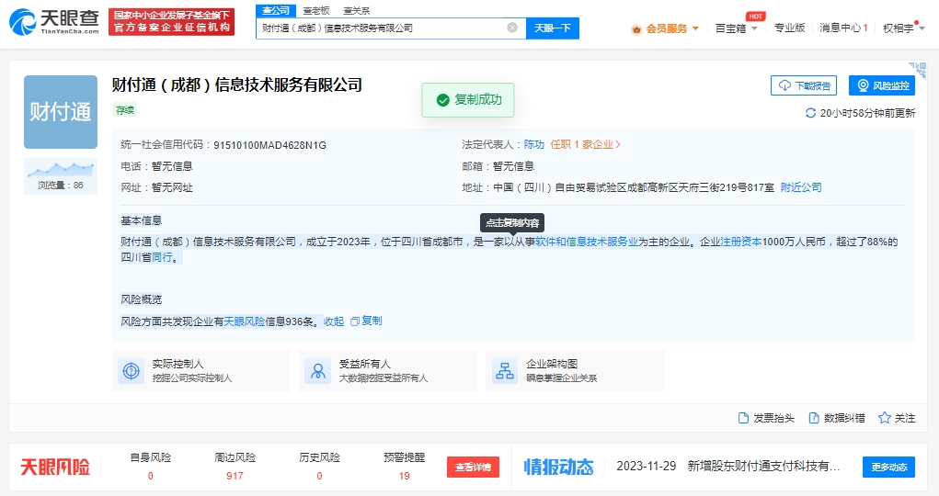Click the 风险监控 button

click(x=881, y=85)
